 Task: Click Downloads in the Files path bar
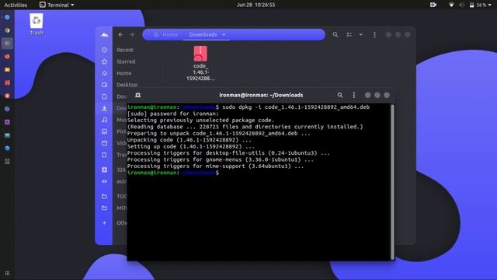(203, 34)
